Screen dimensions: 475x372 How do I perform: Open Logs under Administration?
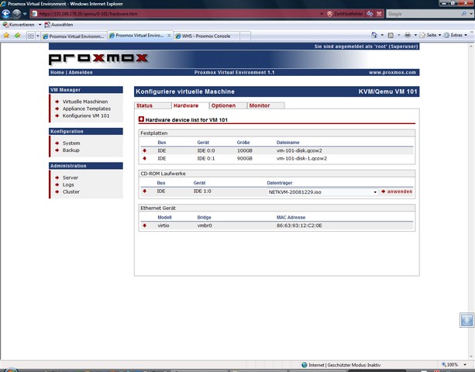[x=68, y=184]
